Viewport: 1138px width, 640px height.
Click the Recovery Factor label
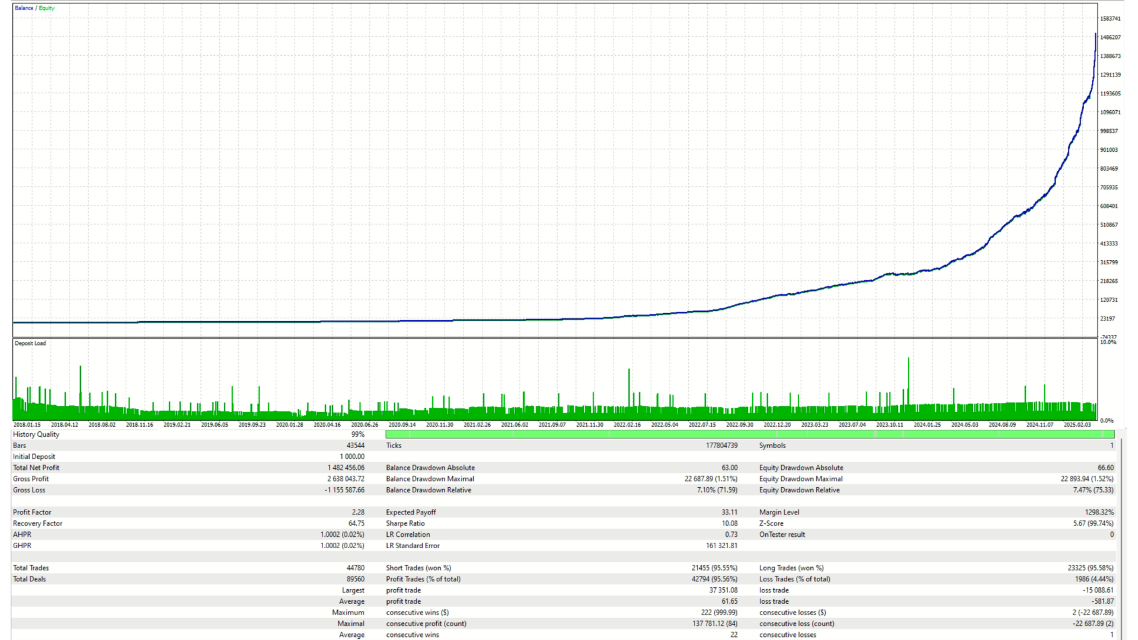click(x=37, y=524)
